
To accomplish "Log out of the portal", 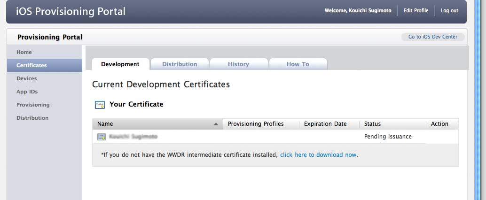I will pos(449,10).
